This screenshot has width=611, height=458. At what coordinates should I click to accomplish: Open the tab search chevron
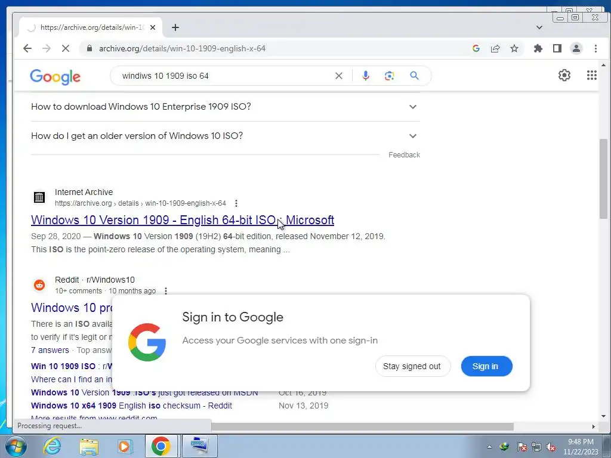[x=539, y=27]
